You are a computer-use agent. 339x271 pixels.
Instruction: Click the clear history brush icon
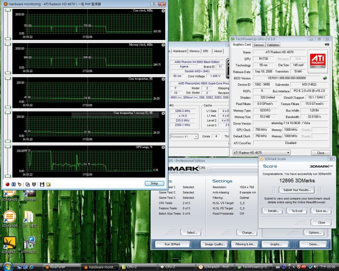pyautogui.click(x=20, y=184)
